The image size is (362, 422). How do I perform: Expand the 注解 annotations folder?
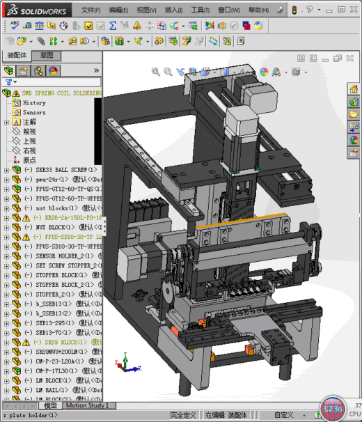[6, 123]
